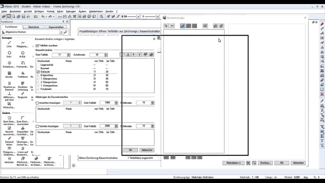The height and width of the screenshot is (183, 325).
Task: Check the Liegenschaft structure level checkbox
Action: point(38,65)
